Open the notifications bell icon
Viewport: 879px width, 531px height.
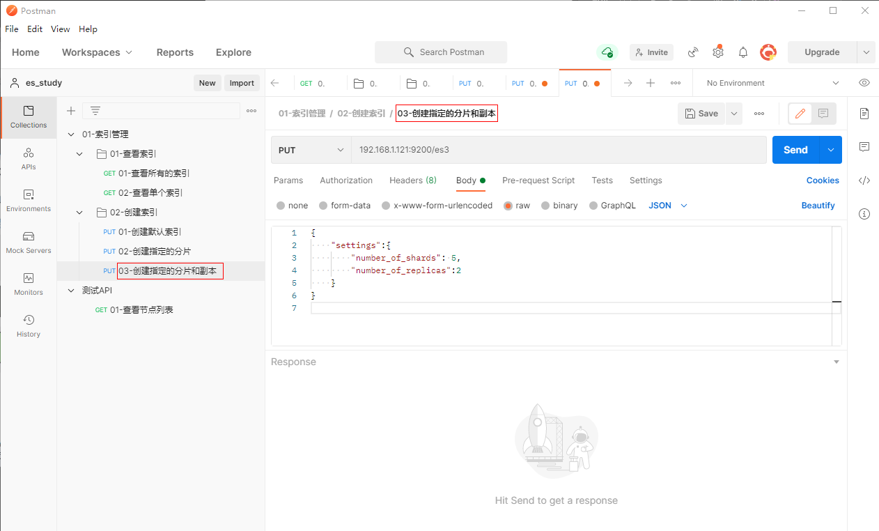click(742, 52)
